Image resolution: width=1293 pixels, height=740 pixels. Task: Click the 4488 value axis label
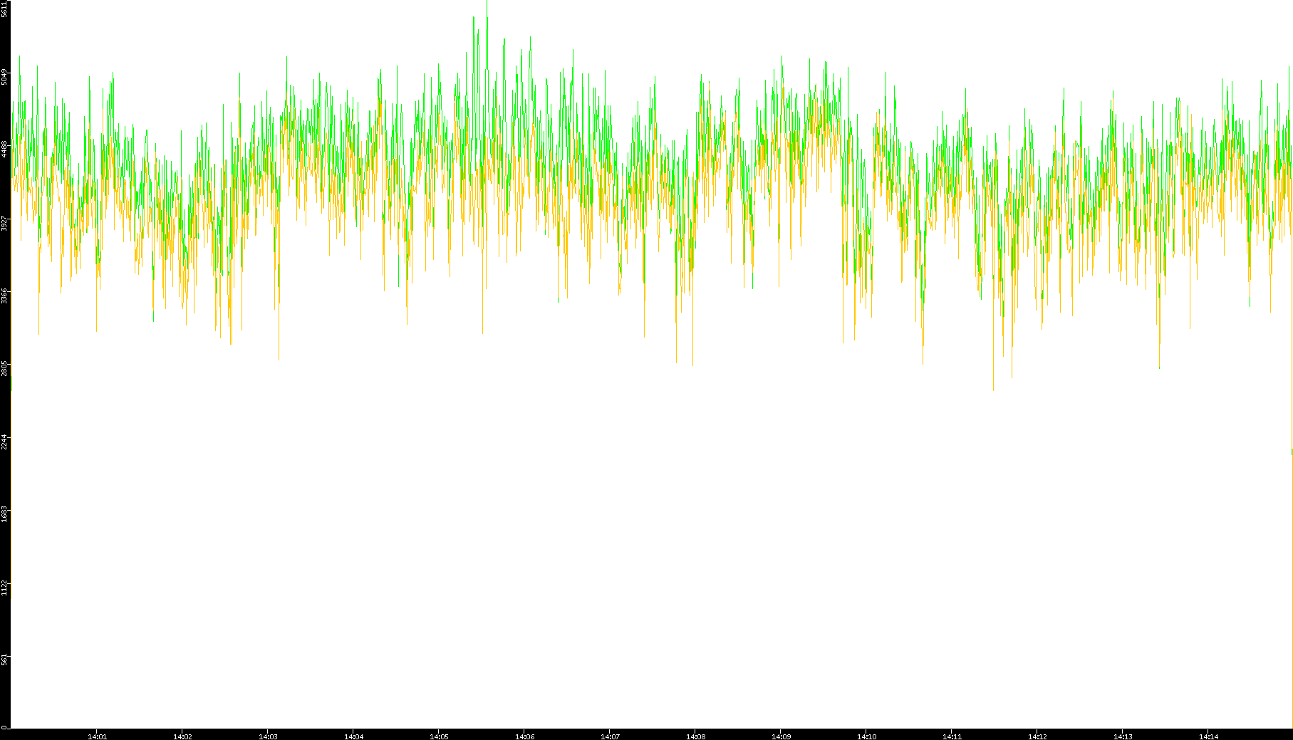5,149
